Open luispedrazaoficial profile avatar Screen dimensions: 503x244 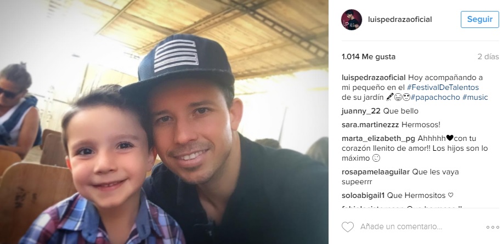[351, 20]
